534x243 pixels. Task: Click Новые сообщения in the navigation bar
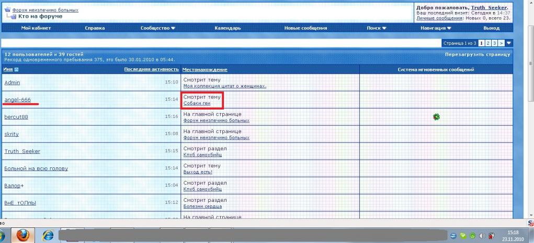point(305,28)
